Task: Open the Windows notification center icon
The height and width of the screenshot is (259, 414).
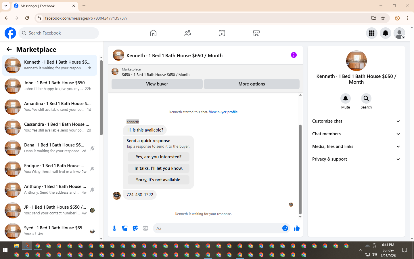Action: coord(405,250)
